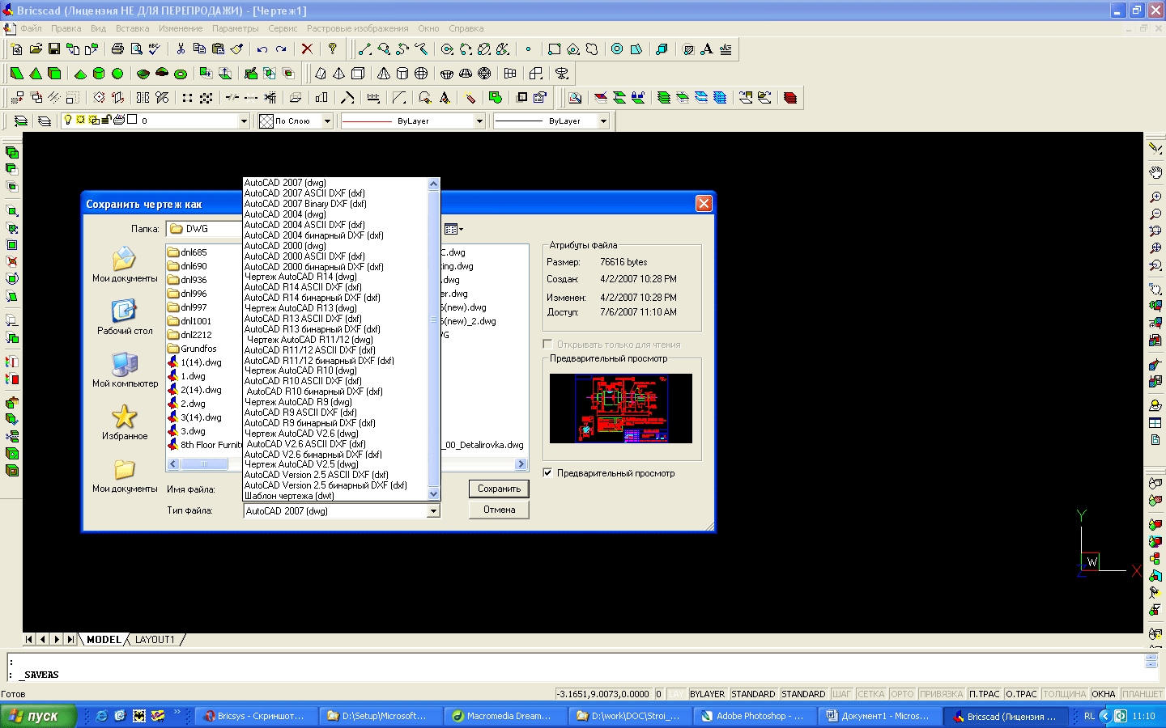This screenshot has width=1166, height=728.
Task: Select the green solid Box icon
Action: (54, 74)
